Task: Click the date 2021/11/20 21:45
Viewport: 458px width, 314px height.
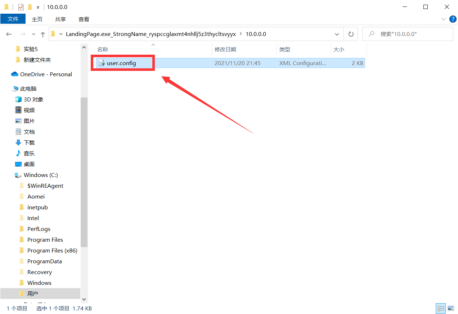Action: tap(238, 63)
